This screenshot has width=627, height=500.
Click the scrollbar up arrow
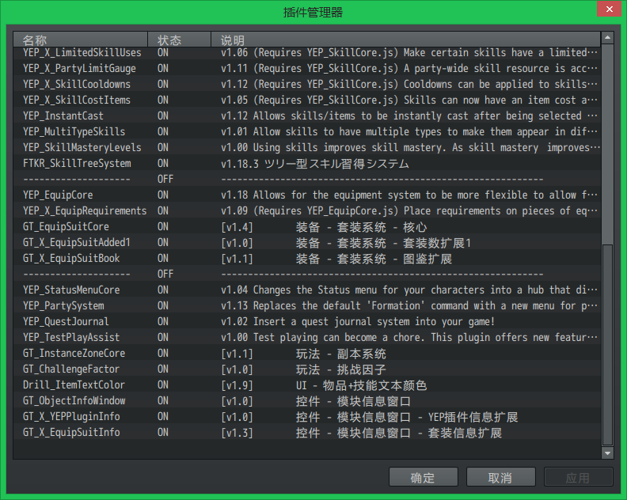tap(607, 38)
